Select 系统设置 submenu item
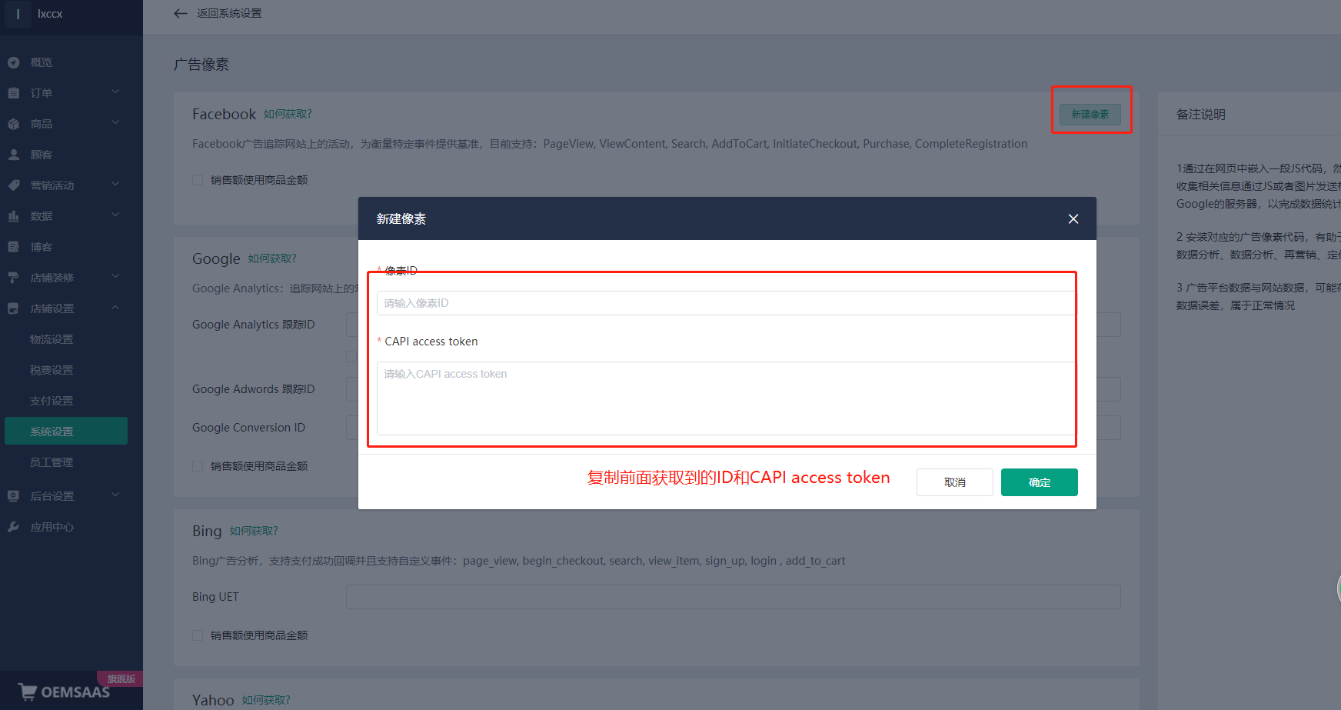 66,431
